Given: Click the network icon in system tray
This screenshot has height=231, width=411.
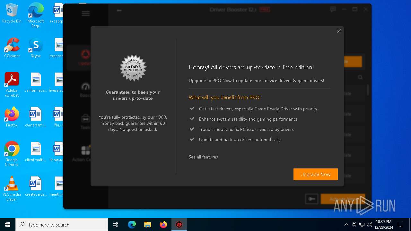Looking at the screenshot, I should (362, 225).
